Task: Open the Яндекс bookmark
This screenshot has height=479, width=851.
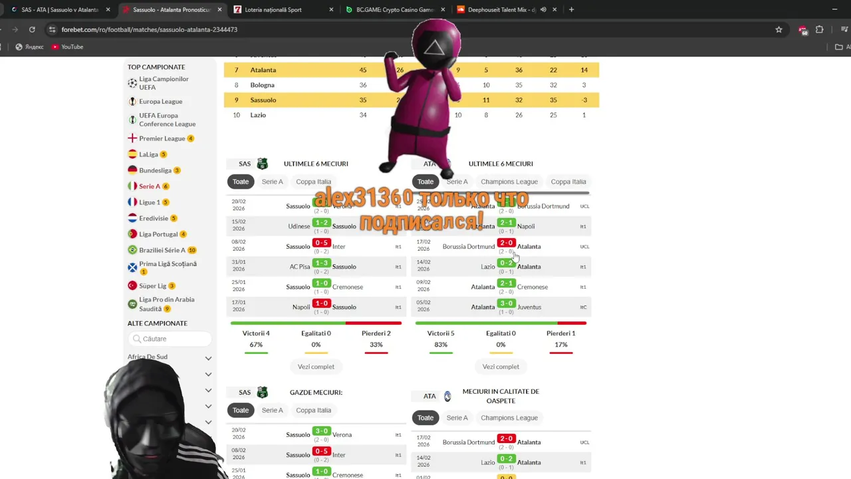Action: tap(29, 47)
